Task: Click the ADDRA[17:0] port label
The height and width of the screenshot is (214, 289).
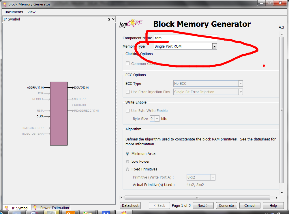Action: [35, 88]
